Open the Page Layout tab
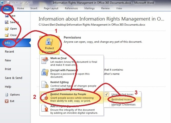Screen dimensions: 171x123 point(51,8)
